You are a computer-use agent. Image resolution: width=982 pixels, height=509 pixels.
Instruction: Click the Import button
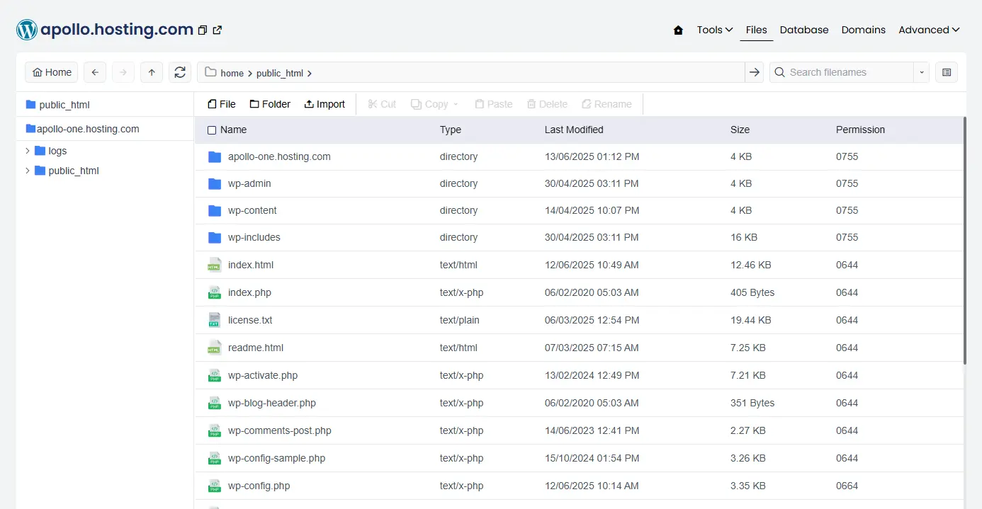pyautogui.click(x=324, y=104)
